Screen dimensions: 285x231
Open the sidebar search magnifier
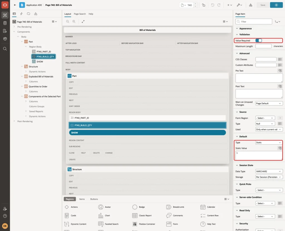point(5,49)
